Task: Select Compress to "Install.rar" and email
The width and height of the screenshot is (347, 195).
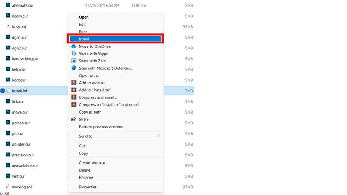Action: [109, 104]
